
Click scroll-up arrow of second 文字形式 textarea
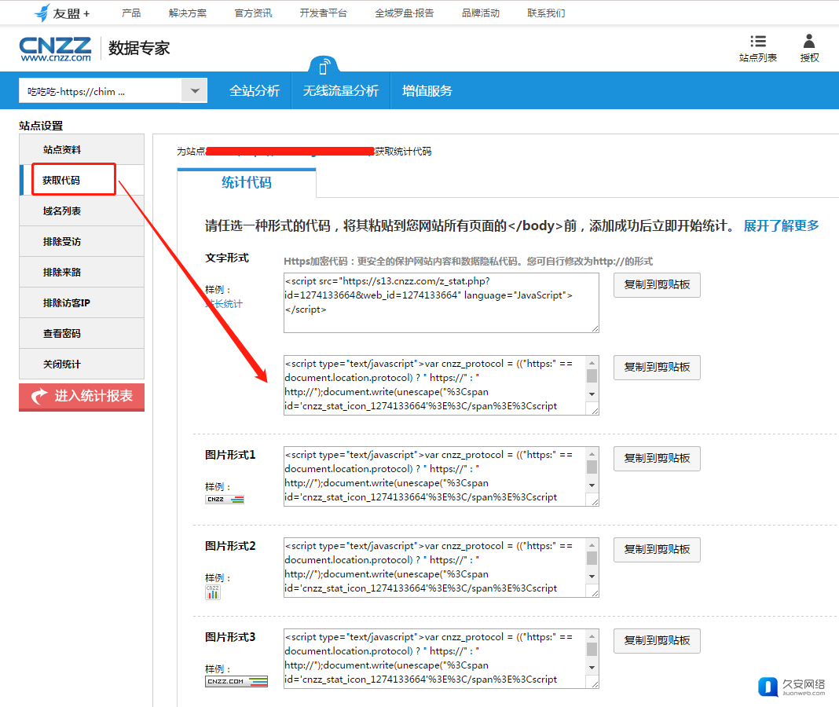pyautogui.click(x=592, y=363)
